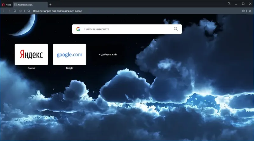Click the Google caption under tile
Screen dimensions: 254x141
[70, 68]
